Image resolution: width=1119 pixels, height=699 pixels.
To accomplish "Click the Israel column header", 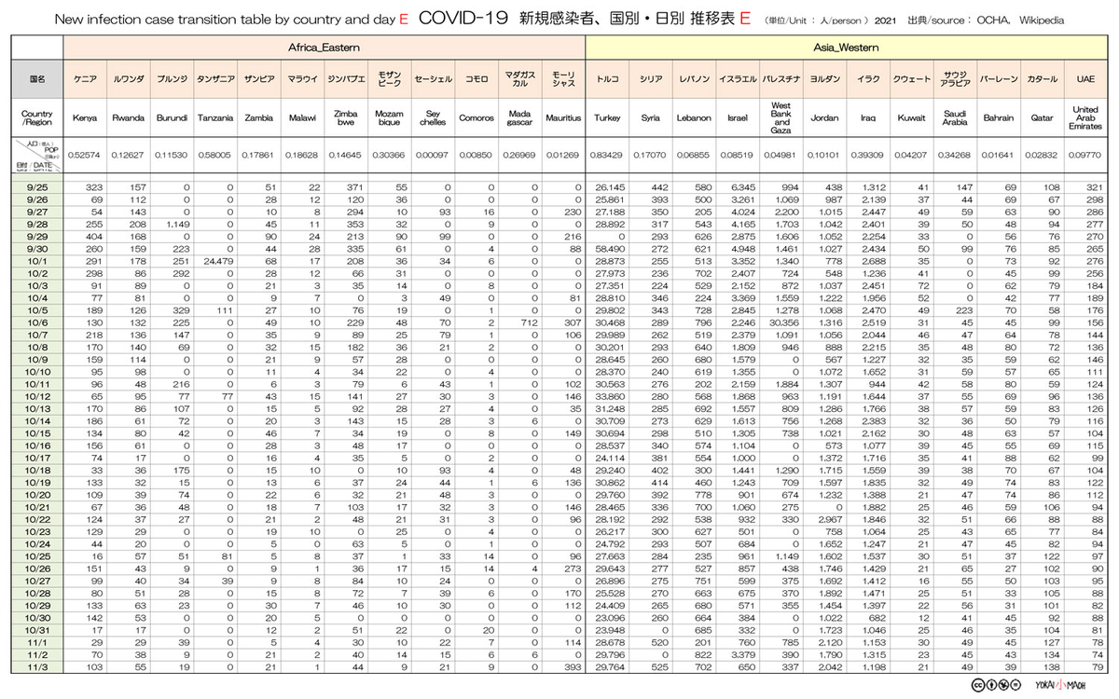I will pyautogui.click(x=738, y=118).
